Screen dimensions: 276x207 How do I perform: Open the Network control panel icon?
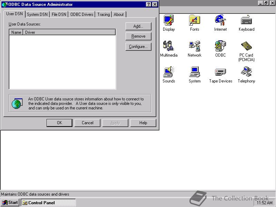pos(195,49)
